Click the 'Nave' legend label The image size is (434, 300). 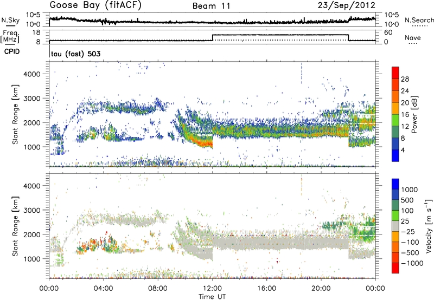pos(413,38)
